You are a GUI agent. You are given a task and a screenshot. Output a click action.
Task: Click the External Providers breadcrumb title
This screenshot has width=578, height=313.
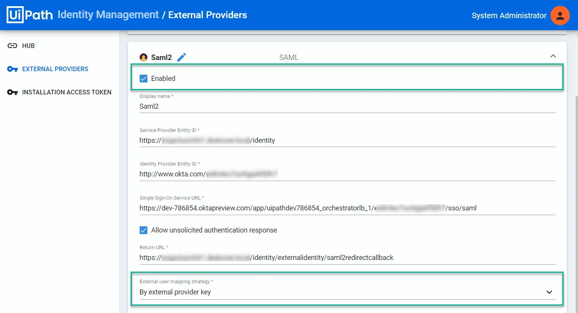[x=208, y=15]
